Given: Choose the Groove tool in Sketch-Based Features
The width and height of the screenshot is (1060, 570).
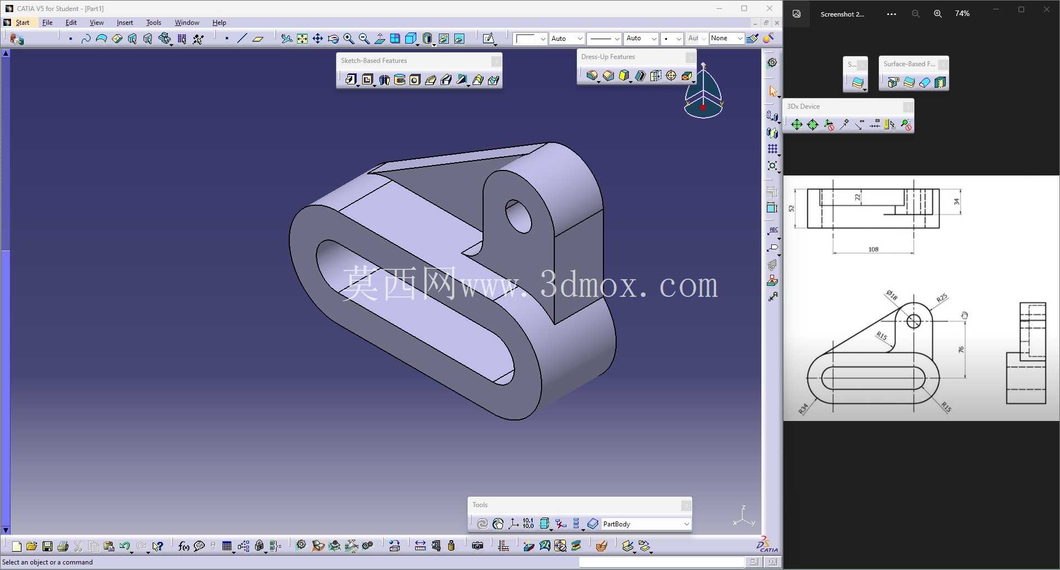Looking at the screenshot, I should pyautogui.click(x=400, y=80).
